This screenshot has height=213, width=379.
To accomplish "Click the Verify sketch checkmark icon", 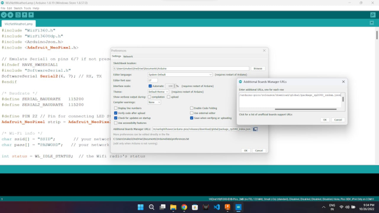I will [4, 15].
